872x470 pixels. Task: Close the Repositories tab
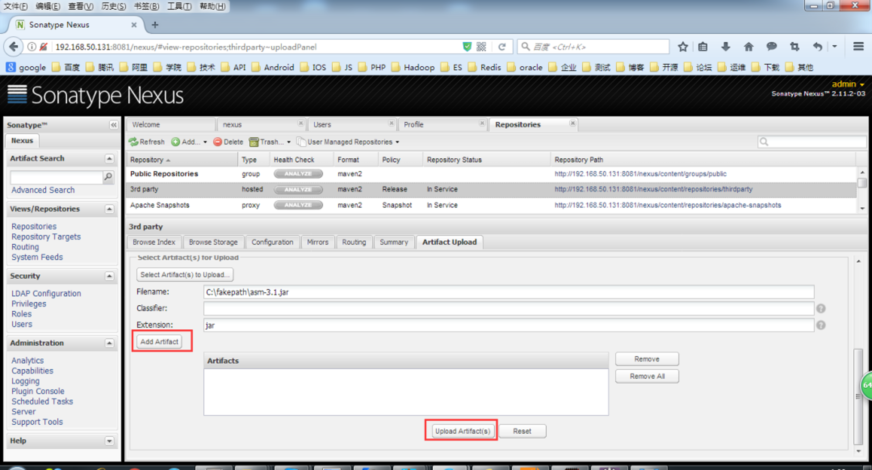coord(572,123)
